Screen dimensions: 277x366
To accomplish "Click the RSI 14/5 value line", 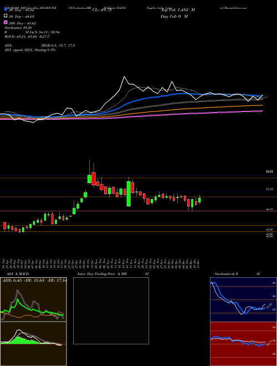I will point(32,32).
